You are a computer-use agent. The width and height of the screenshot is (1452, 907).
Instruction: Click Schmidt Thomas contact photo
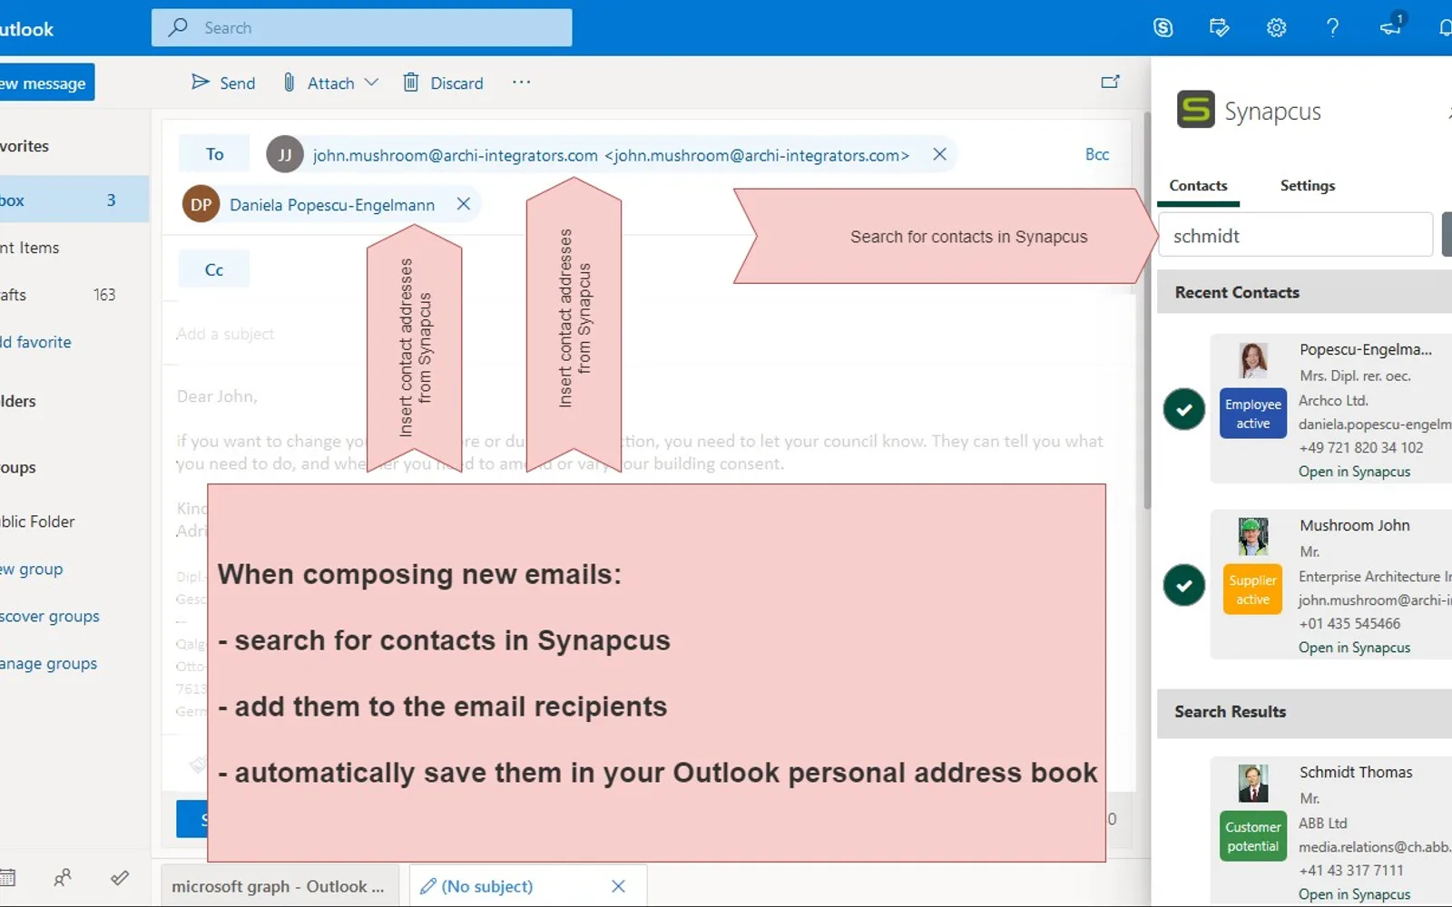(1253, 784)
